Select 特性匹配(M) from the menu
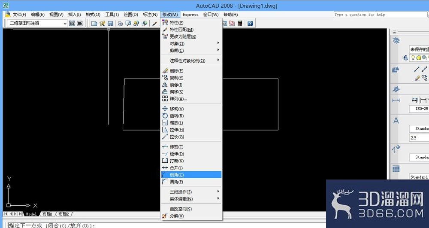429x228 pixels. [191, 30]
